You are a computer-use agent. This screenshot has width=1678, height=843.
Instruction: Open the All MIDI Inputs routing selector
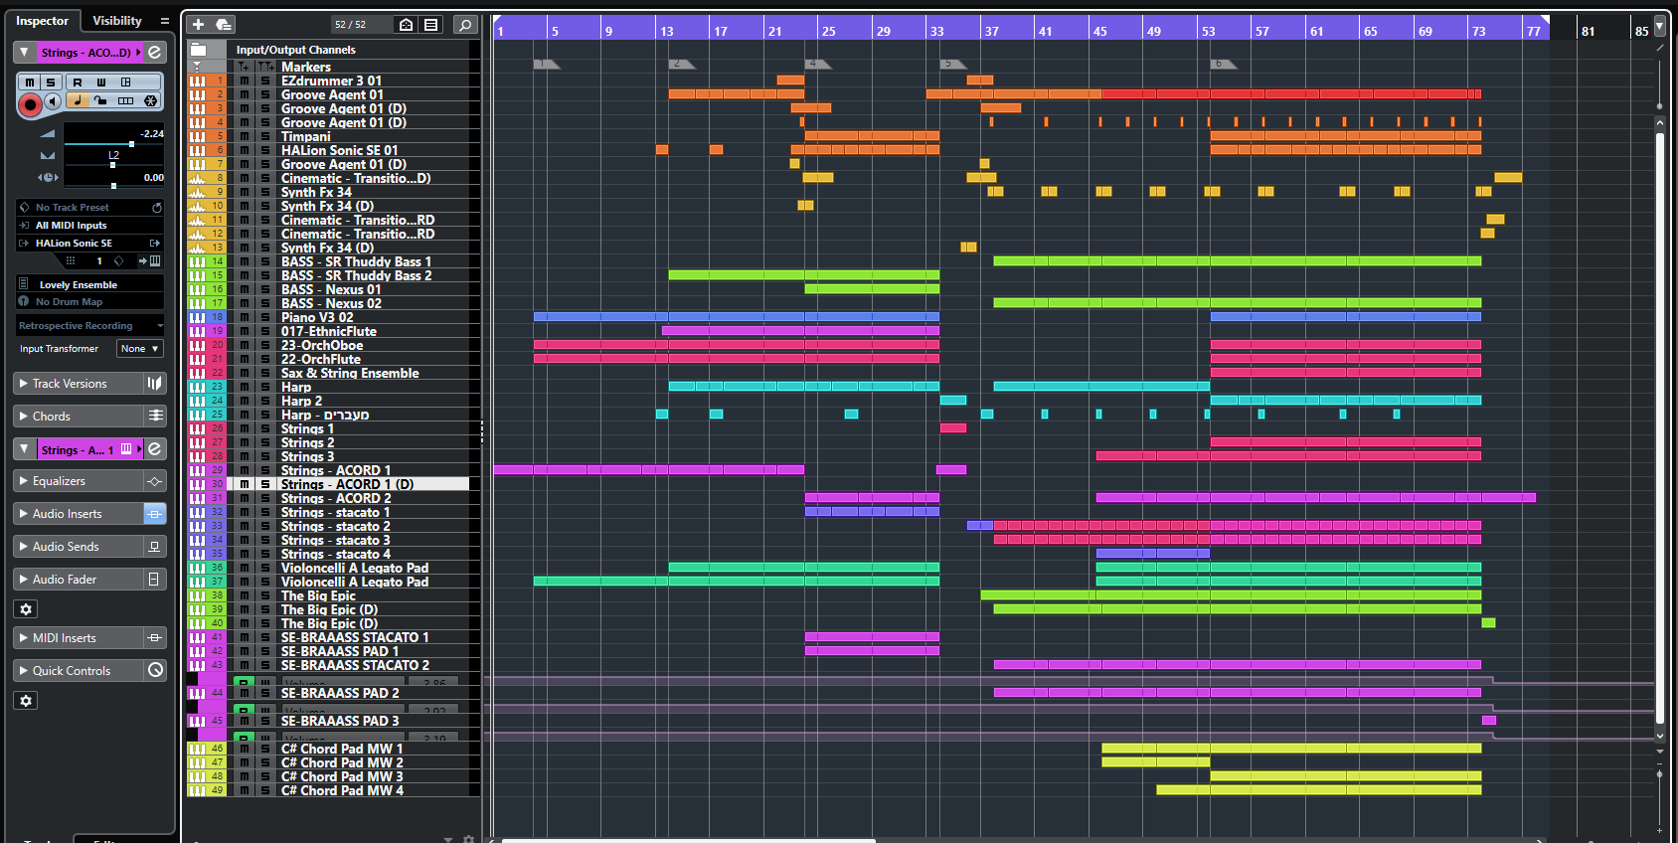[x=89, y=225]
